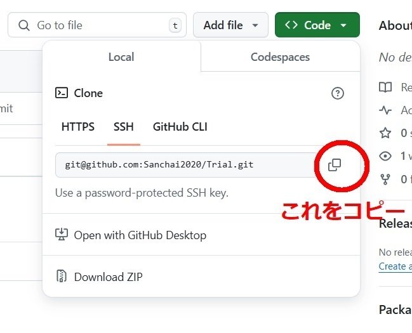412x333 pixels.
Task: Toggle the green Code dropdown
Action: point(317,25)
